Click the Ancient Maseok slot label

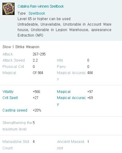click(71, 145)
